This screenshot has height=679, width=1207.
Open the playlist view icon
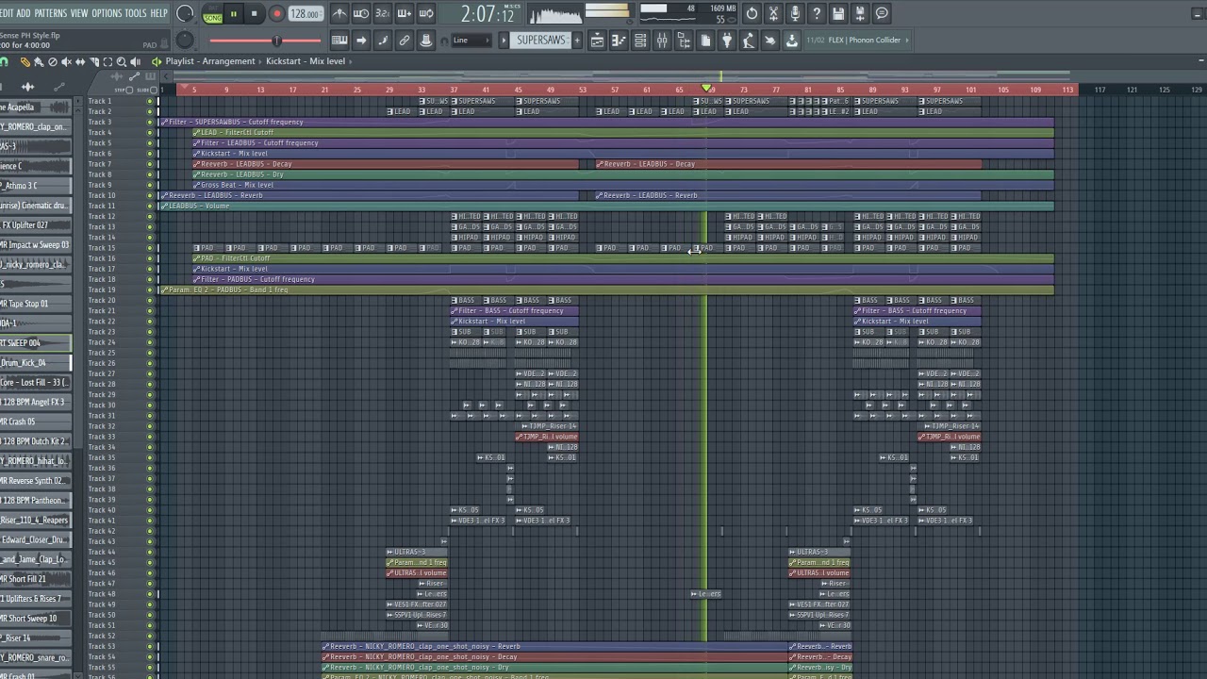pos(597,40)
